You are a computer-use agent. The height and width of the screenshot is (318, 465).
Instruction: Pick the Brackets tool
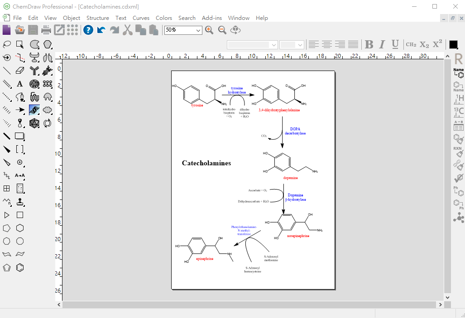(x=20, y=149)
